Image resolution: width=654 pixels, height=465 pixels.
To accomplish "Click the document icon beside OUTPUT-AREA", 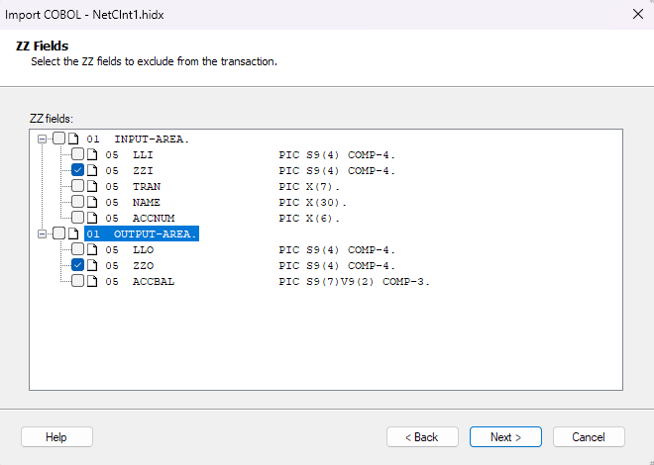I will pos(73,233).
